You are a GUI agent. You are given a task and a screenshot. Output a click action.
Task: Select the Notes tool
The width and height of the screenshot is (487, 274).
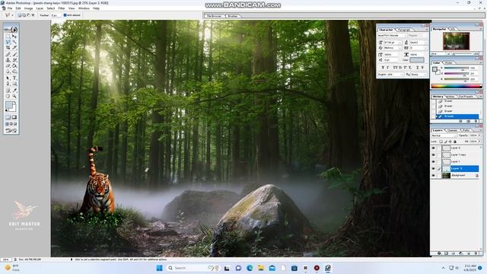pos(8,90)
